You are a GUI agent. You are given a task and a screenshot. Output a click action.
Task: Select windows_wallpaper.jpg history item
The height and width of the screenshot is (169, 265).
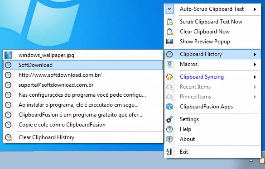point(83,55)
